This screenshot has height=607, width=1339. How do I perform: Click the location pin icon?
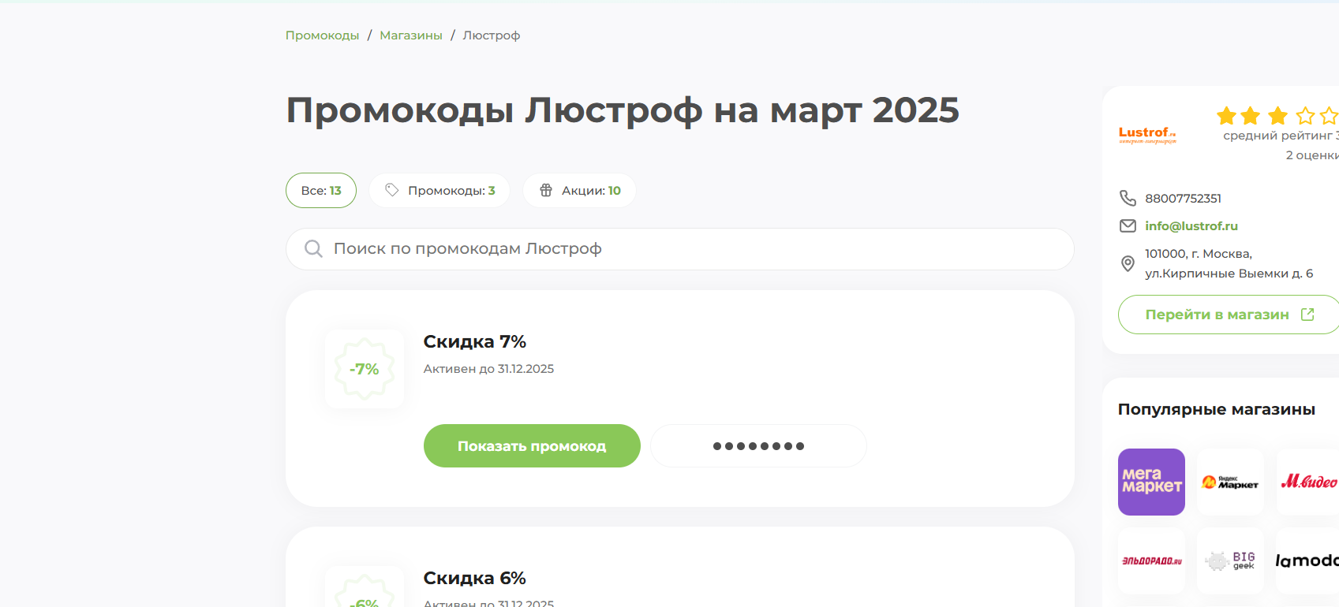tap(1128, 264)
